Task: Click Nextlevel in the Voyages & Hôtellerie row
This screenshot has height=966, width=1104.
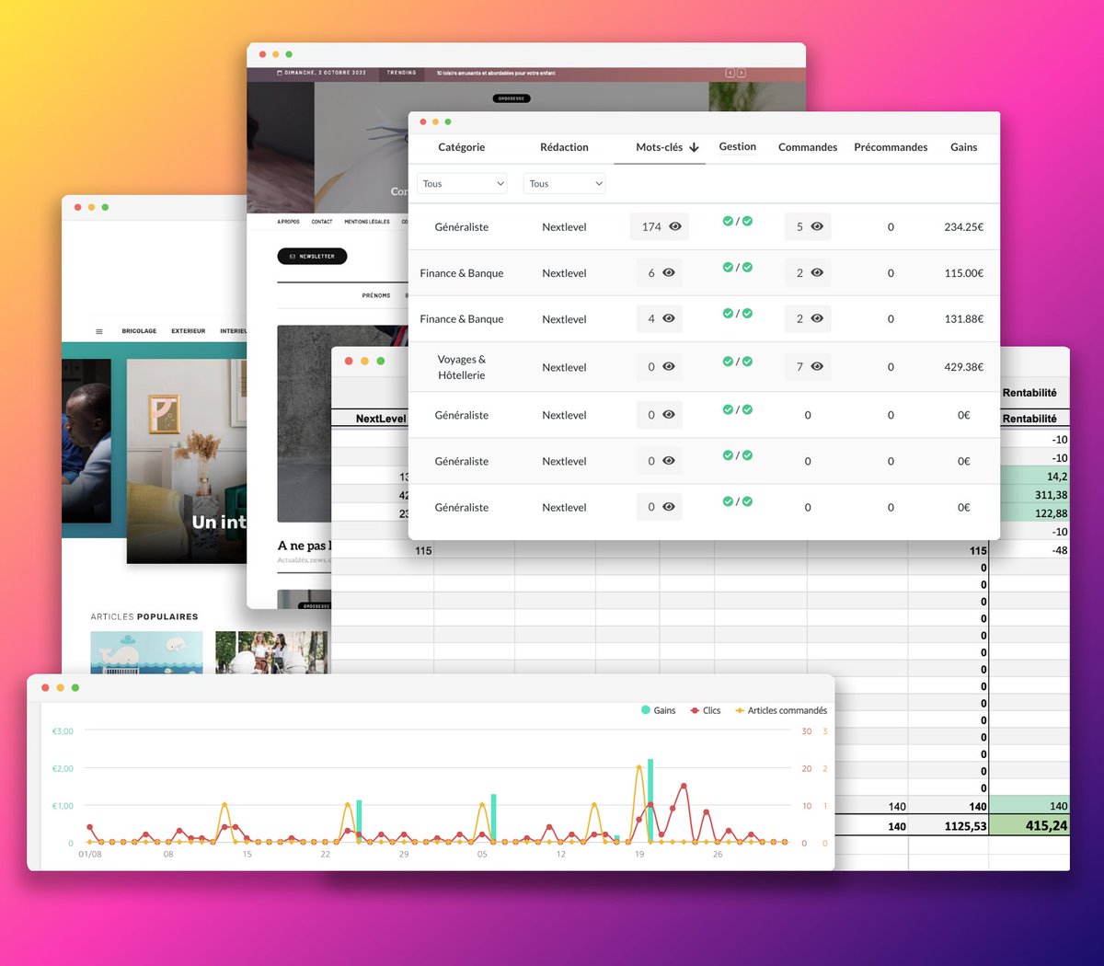Action: [x=564, y=367]
